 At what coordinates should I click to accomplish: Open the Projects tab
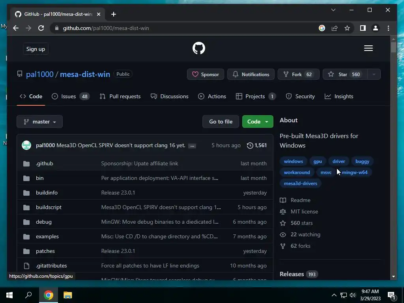[x=256, y=96]
